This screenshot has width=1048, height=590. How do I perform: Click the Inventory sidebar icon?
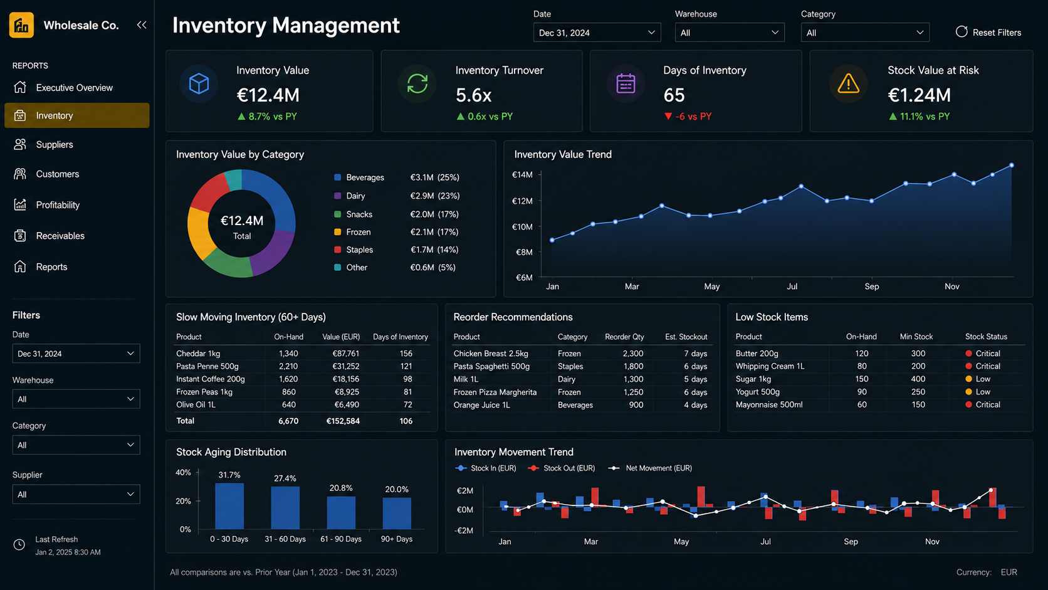[x=20, y=115]
